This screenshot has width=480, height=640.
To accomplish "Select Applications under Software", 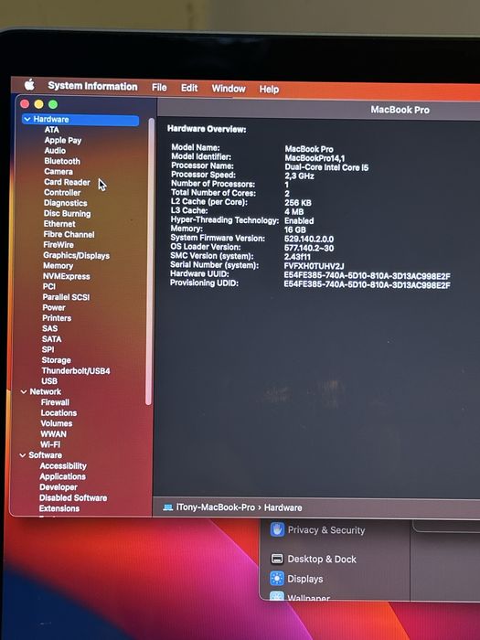I will click(x=62, y=476).
